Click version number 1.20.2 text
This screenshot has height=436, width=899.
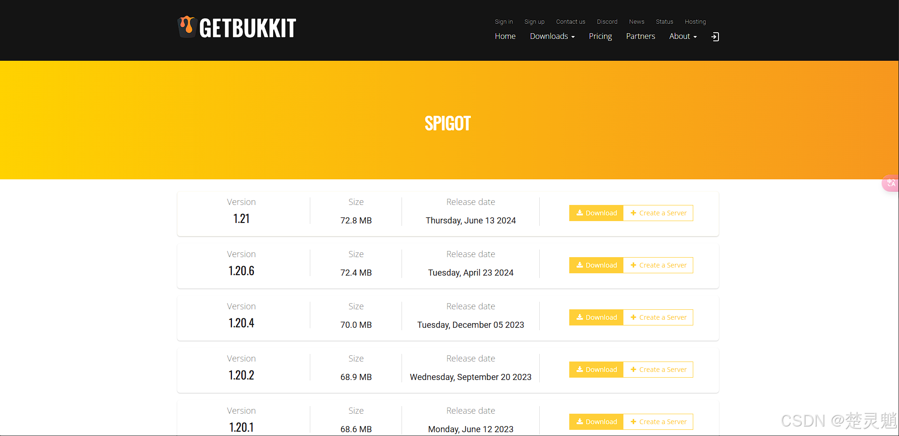241,375
